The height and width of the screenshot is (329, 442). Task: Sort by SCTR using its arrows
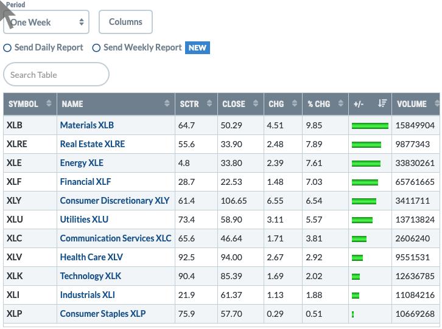(x=209, y=103)
